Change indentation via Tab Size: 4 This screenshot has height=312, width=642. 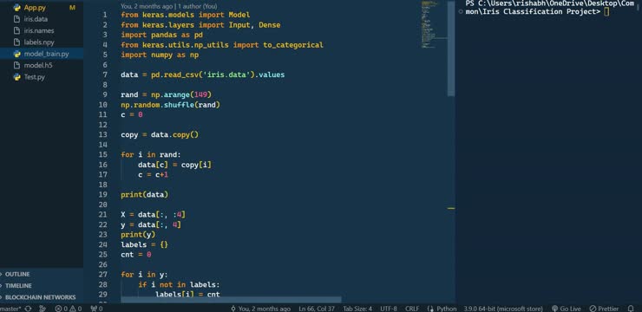[357, 309]
